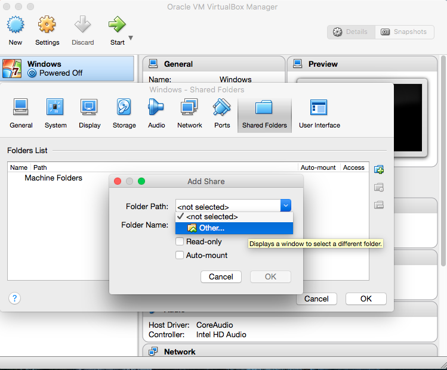The image size is (447, 370).
Task: Click the General section header icon
Action: click(x=153, y=64)
